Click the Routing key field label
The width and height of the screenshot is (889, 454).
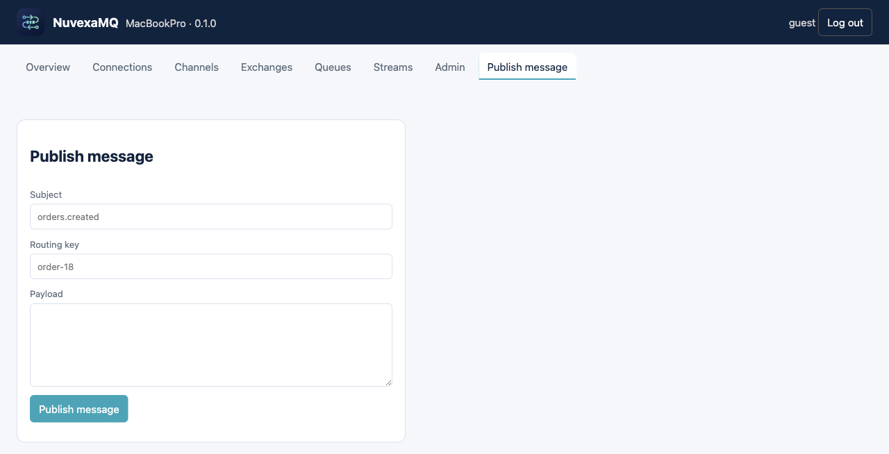click(x=54, y=245)
